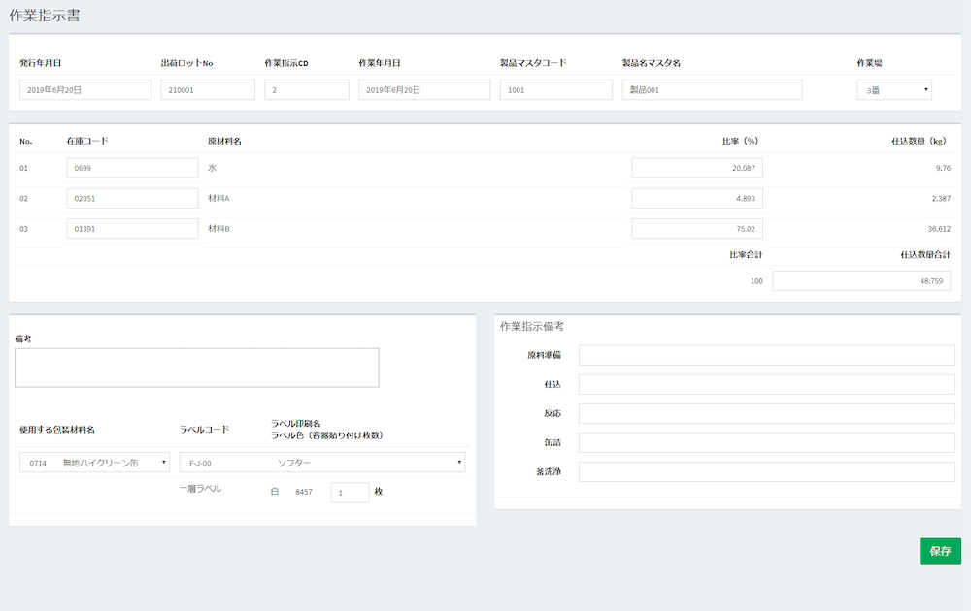Select the 在庫コード field containing 02051
Image resolution: width=971 pixels, height=611 pixels.
click(x=132, y=198)
